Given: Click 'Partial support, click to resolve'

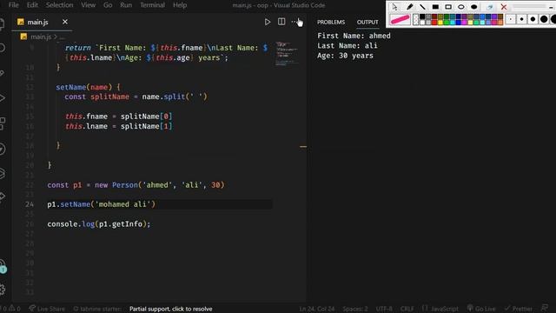Looking at the screenshot, I should point(171,309).
